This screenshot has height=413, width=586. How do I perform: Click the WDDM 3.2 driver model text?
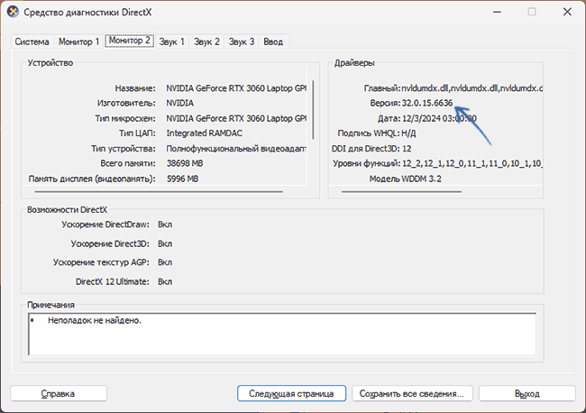tap(407, 179)
